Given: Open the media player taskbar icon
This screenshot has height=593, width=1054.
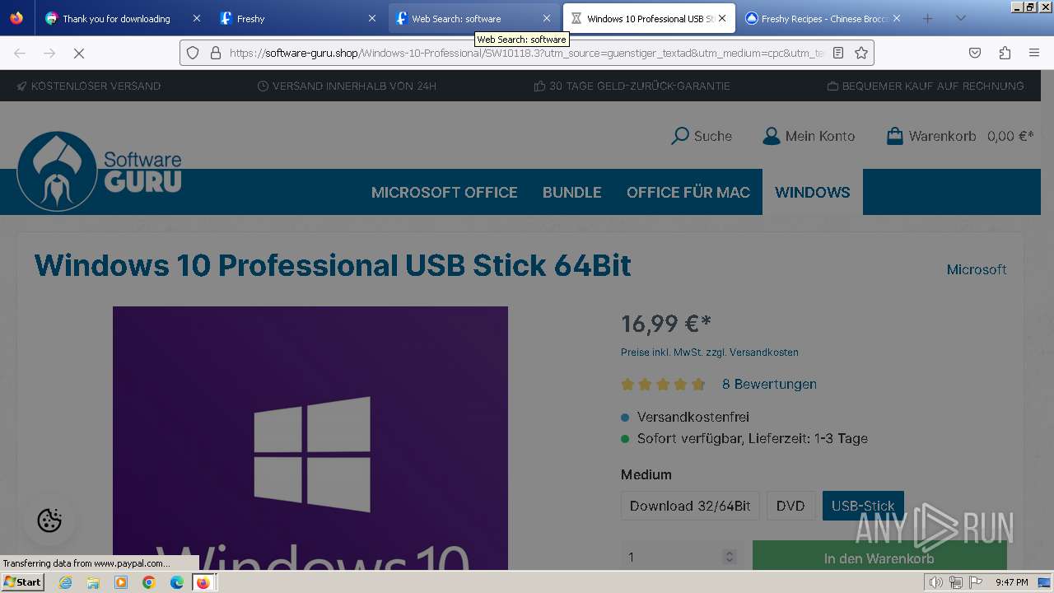Looking at the screenshot, I should coord(121,582).
